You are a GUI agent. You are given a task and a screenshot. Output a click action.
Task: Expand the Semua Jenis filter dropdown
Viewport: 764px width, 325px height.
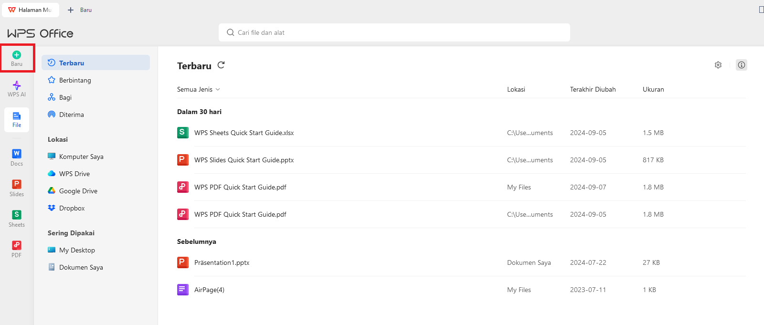[x=199, y=89]
